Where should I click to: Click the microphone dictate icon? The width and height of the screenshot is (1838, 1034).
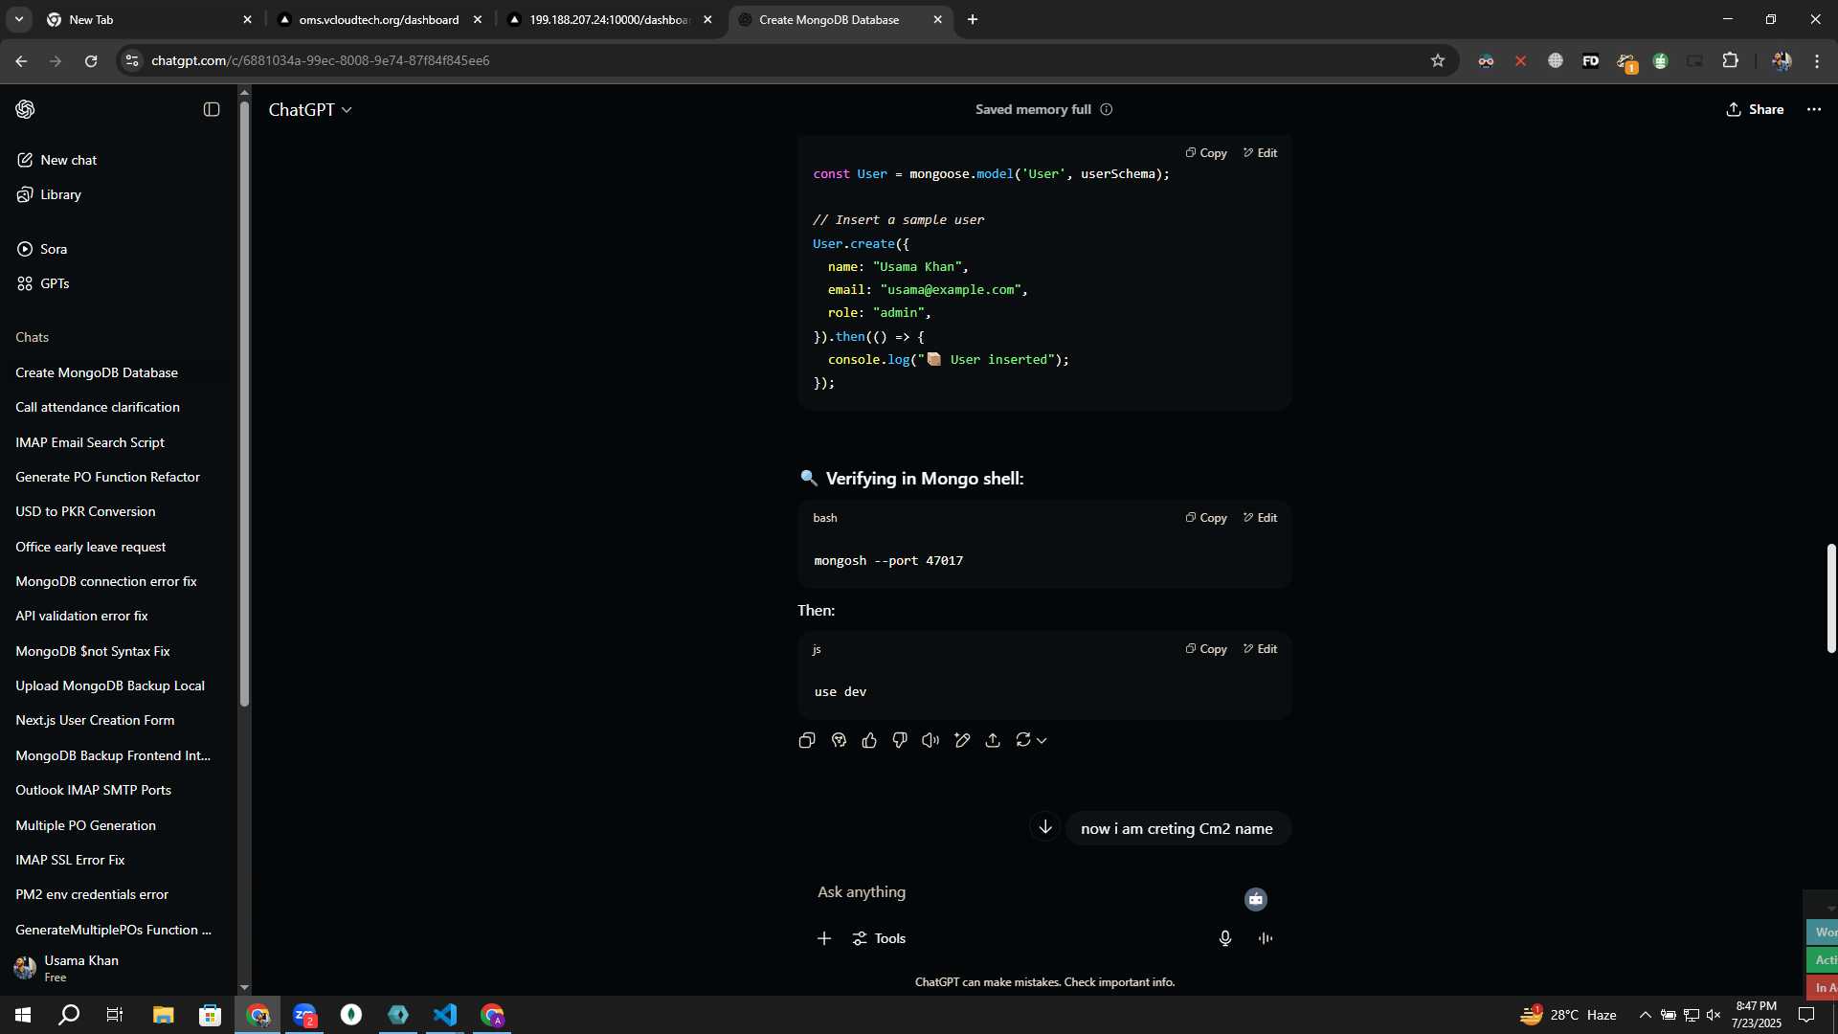tap(1225, 938)
